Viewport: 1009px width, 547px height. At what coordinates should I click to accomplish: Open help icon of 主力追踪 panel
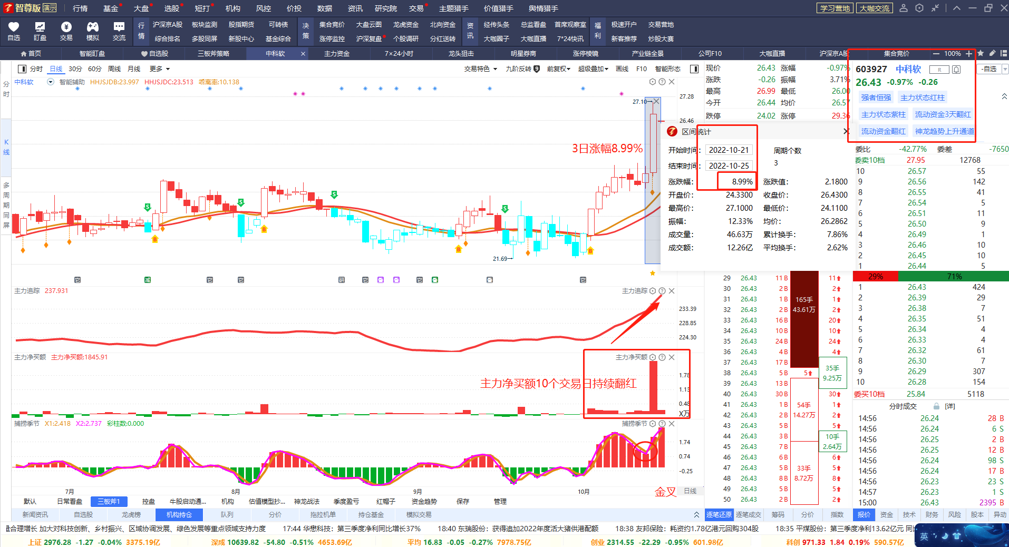(662, 291)
